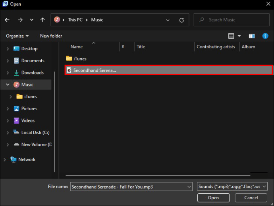Create a New folder

[x=51, y=36]
